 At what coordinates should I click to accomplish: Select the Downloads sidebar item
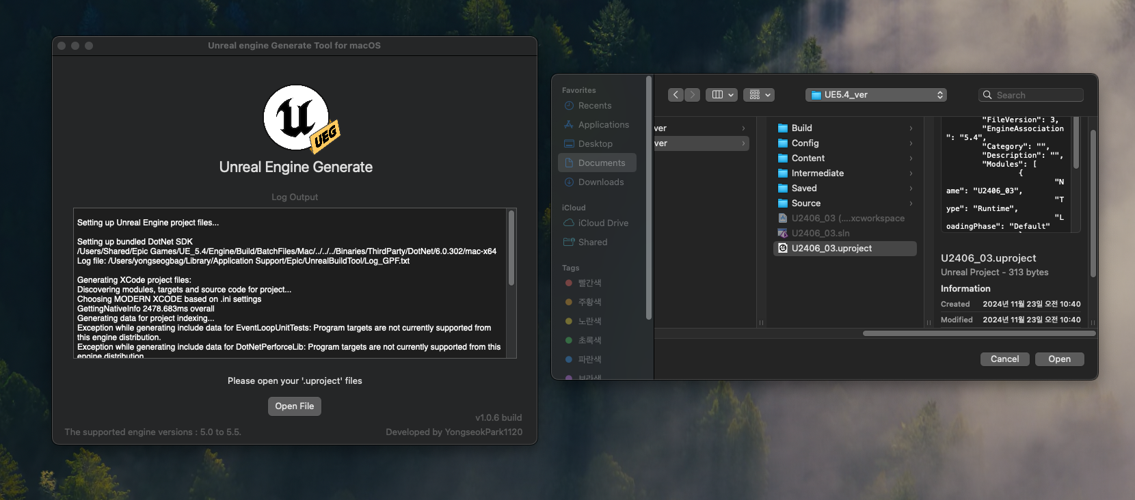[597, 182]
